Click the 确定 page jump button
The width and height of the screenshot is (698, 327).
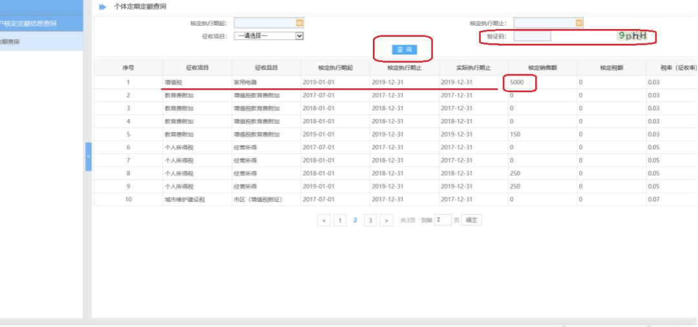click(472, 221)
